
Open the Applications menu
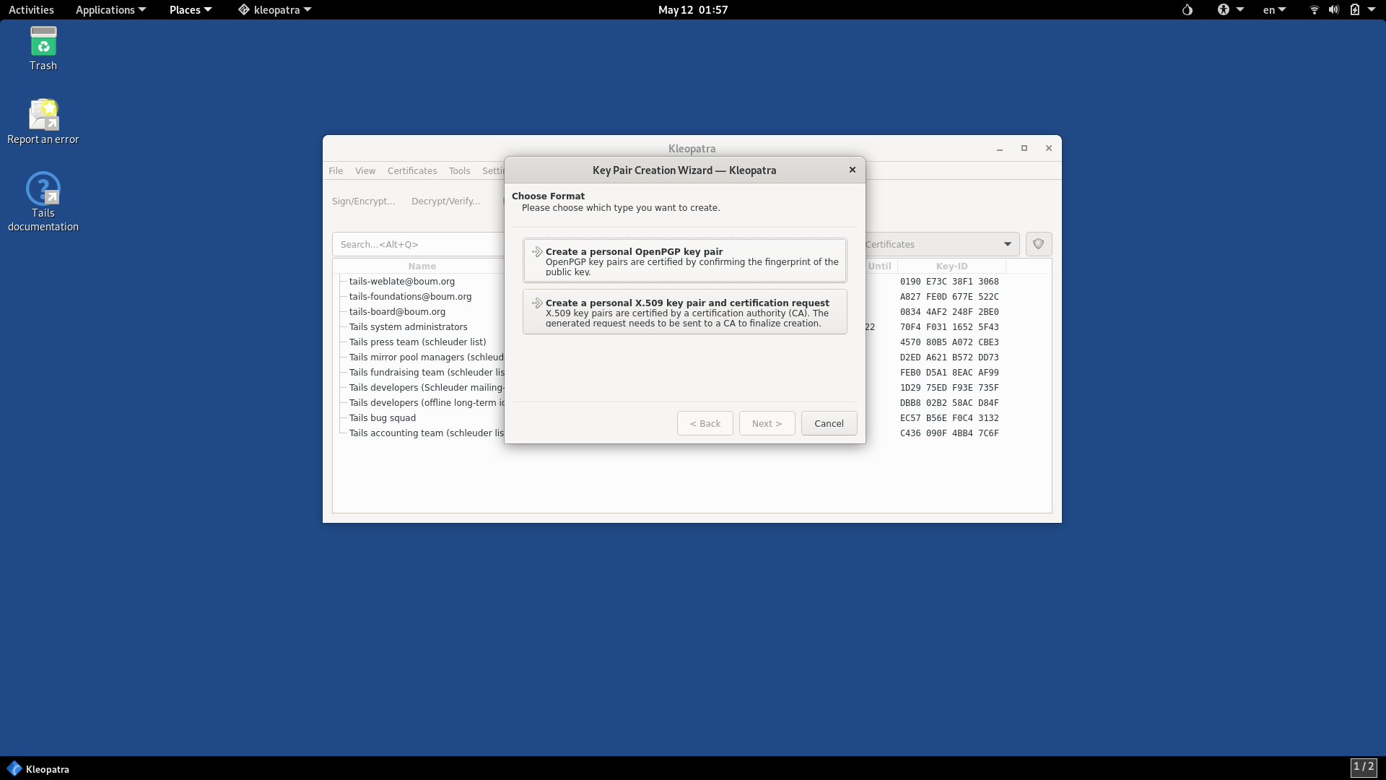pyautogui.click(x=110, y=10)
